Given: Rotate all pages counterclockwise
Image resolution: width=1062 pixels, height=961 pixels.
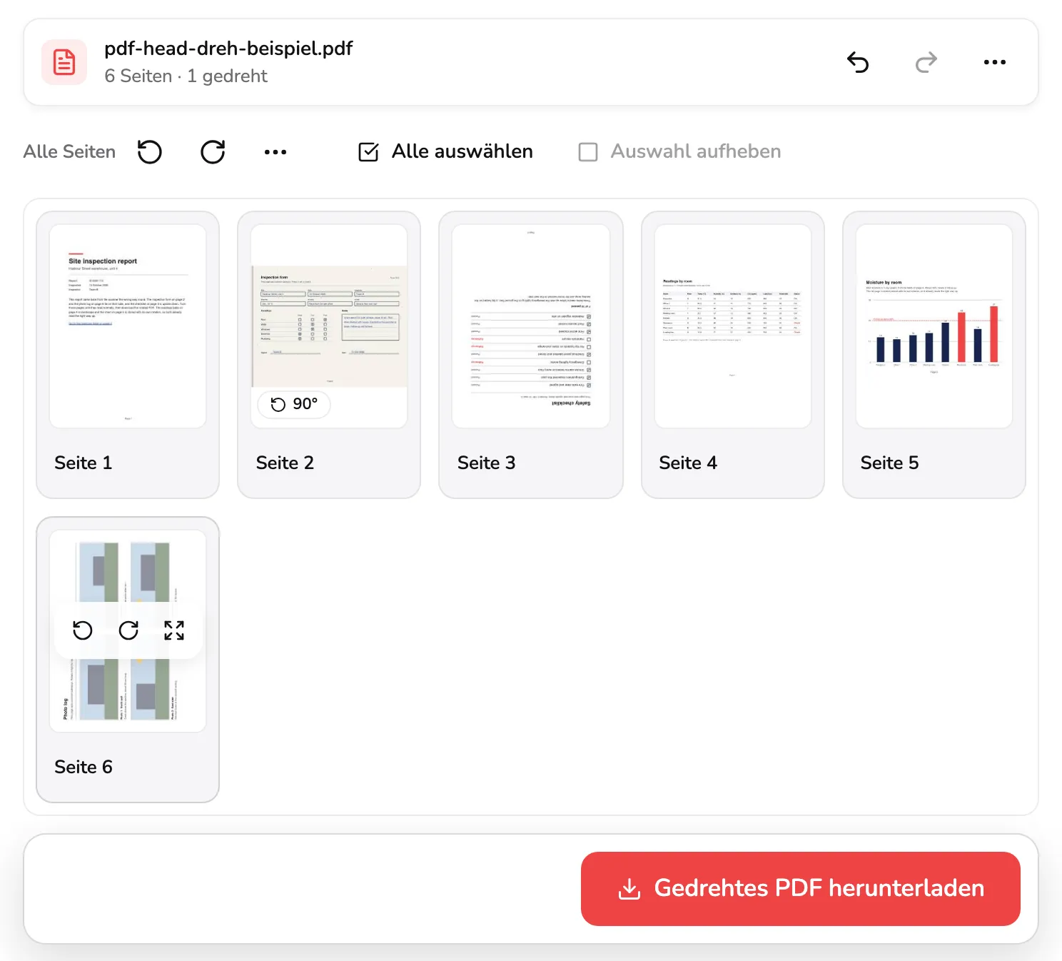Looking at the screenshot, I should (x=150, y=151).
